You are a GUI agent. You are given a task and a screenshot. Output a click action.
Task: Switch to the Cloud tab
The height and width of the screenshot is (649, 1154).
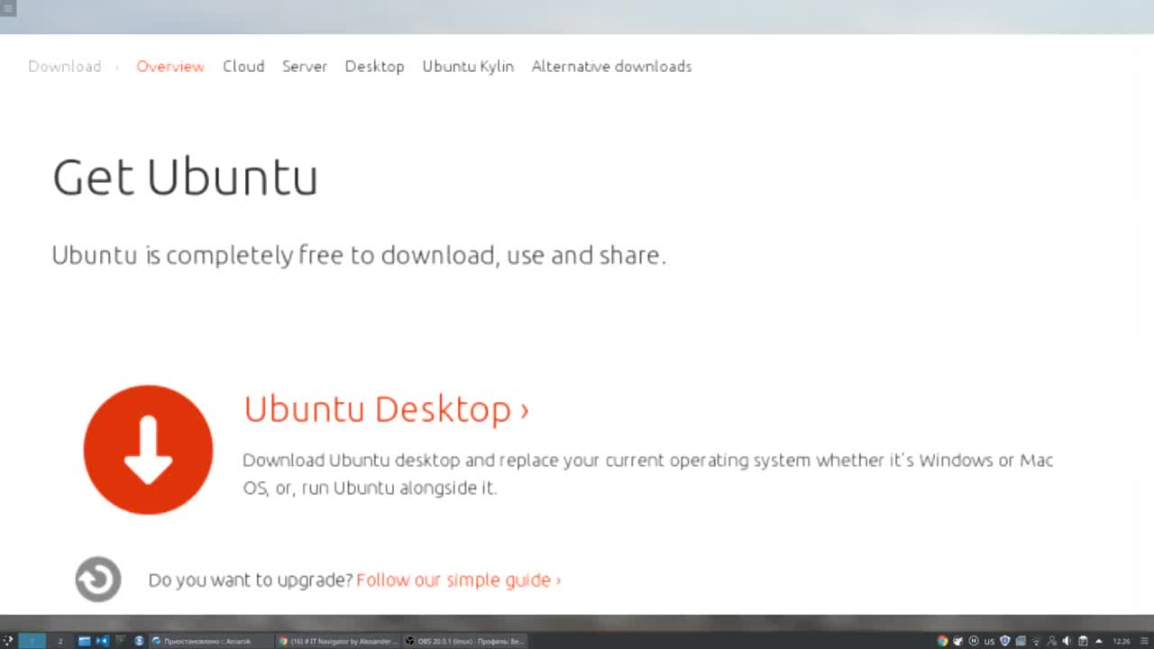243,67
